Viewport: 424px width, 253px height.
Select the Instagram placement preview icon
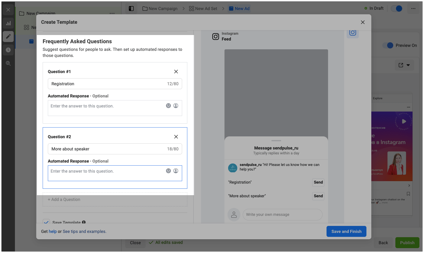(353, 33)
